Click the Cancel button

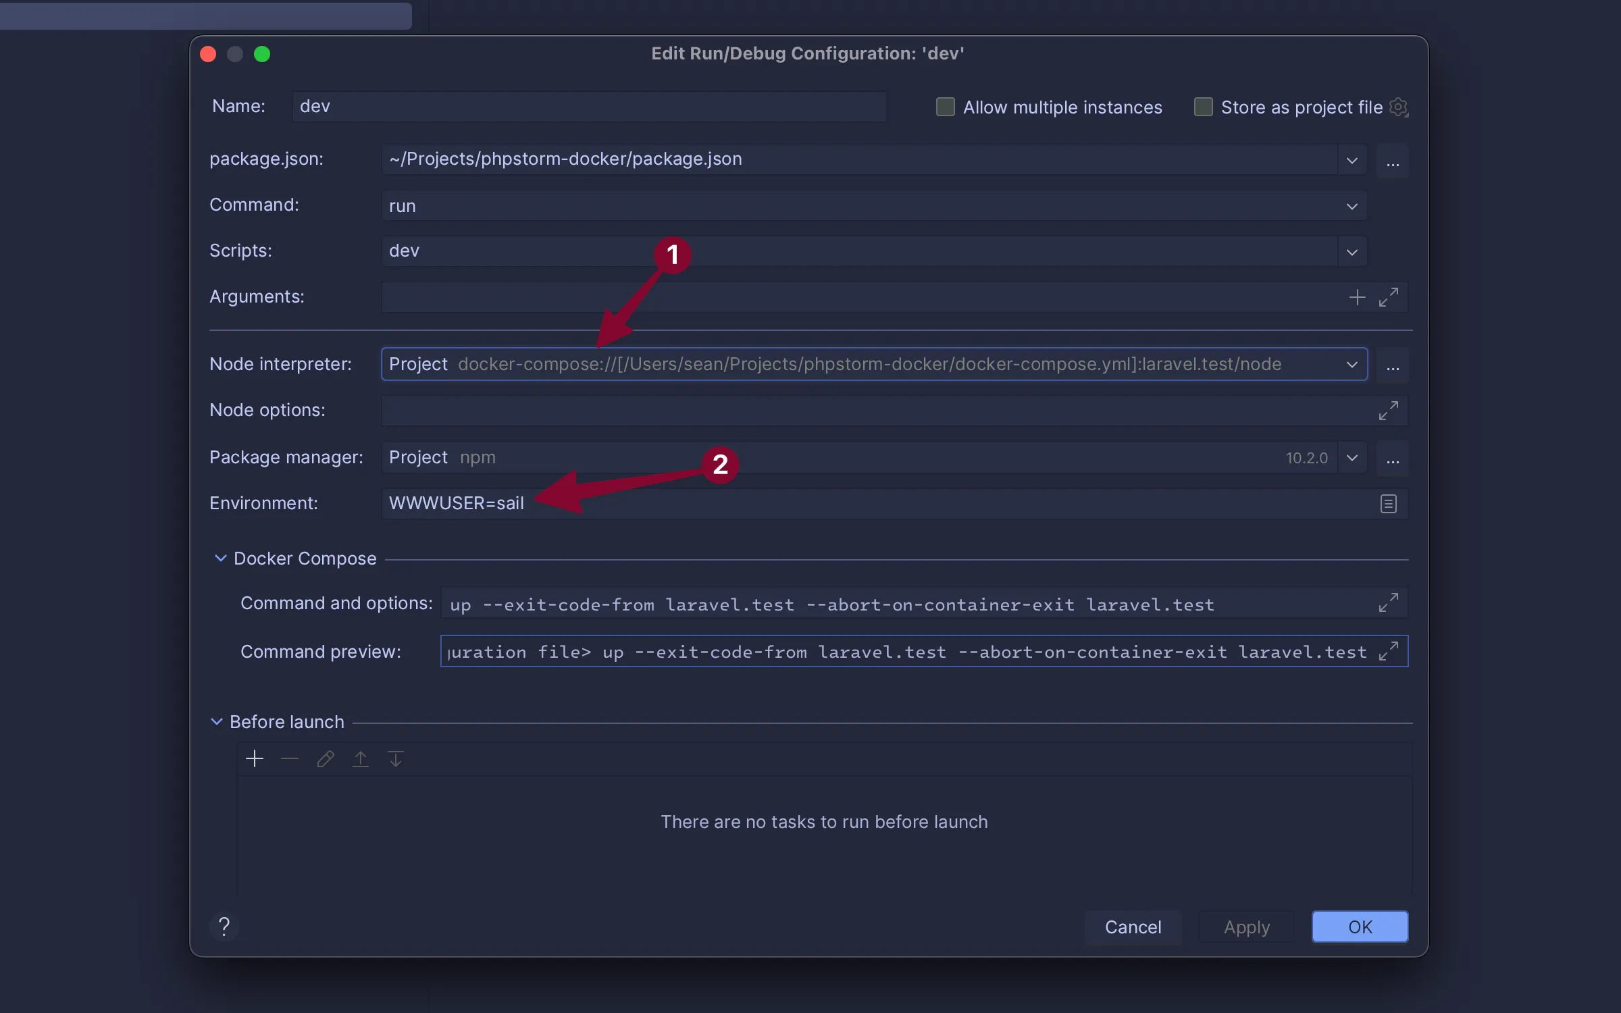tap(1133, 927)
